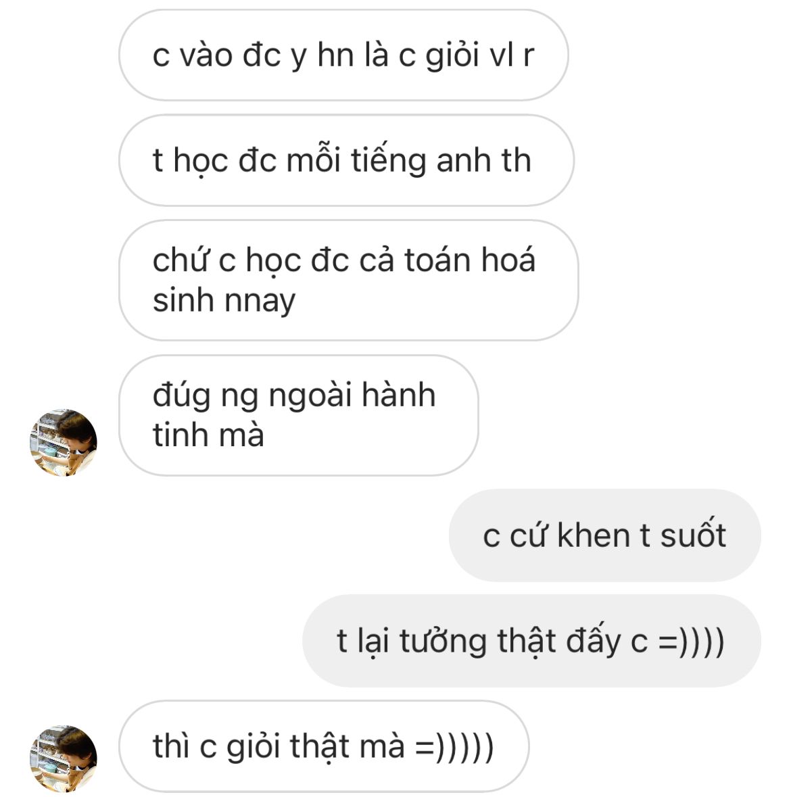Open profile from avatar beside 'thì c giỏi thật mà'
The image size is (791, 797).
point(64,758)
